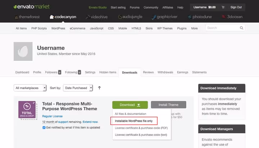The height and width of the screenshot is (148, 259).
Task: Go to VideoHive marketplace
Action: (x=97, y=17)
